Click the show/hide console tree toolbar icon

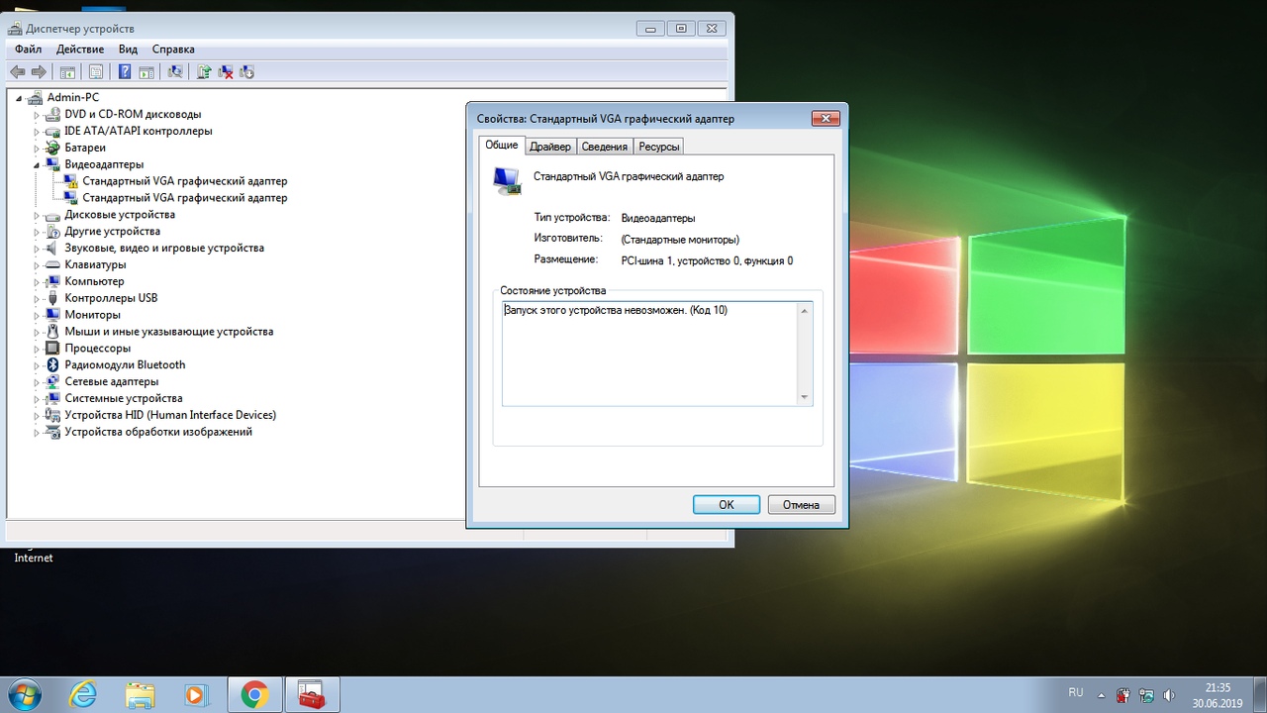point(67,71)
